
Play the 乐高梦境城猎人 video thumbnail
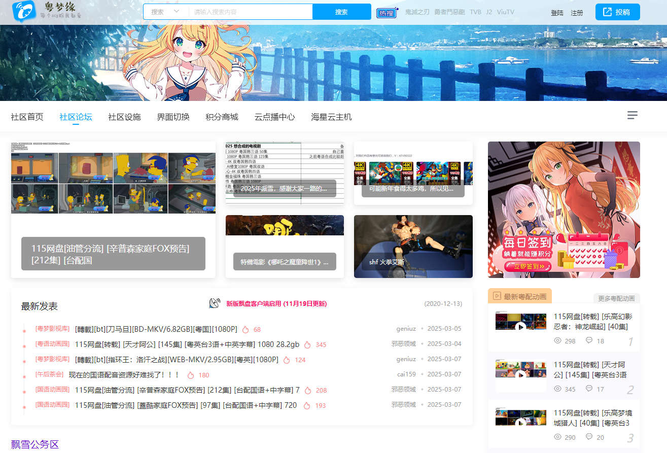coord(521,424)
